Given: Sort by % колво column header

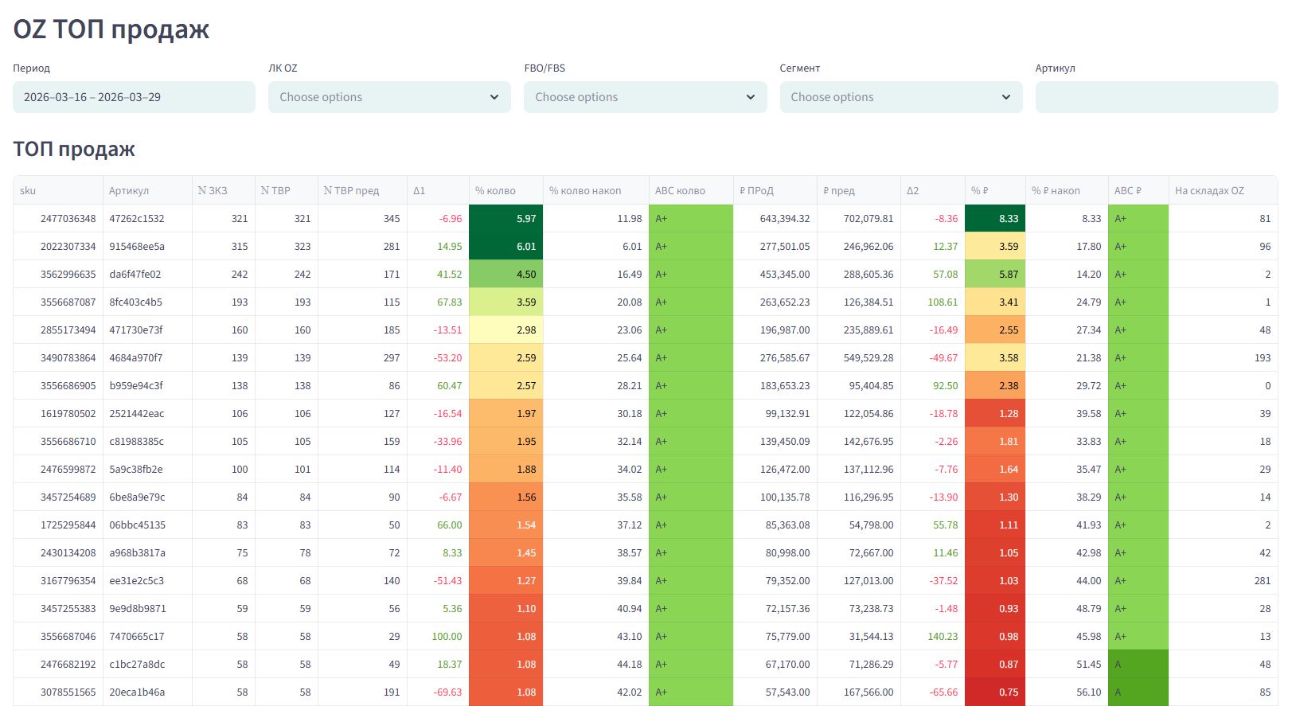Looking at the screenshot, I should [x=505, y=190].
